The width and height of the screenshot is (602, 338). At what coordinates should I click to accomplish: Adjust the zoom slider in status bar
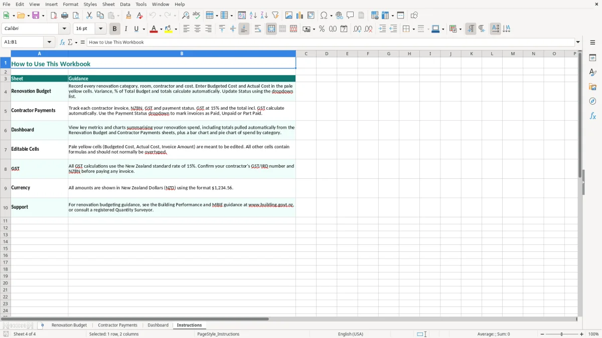(562, 334)
